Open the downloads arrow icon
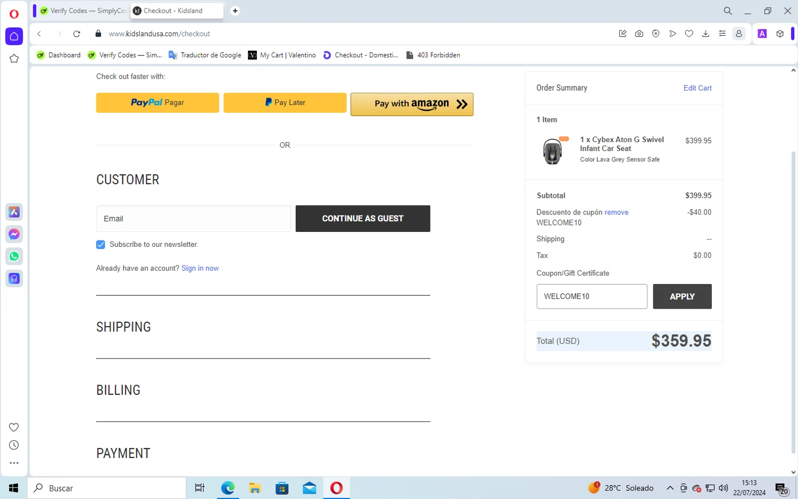 click(705, 34)
